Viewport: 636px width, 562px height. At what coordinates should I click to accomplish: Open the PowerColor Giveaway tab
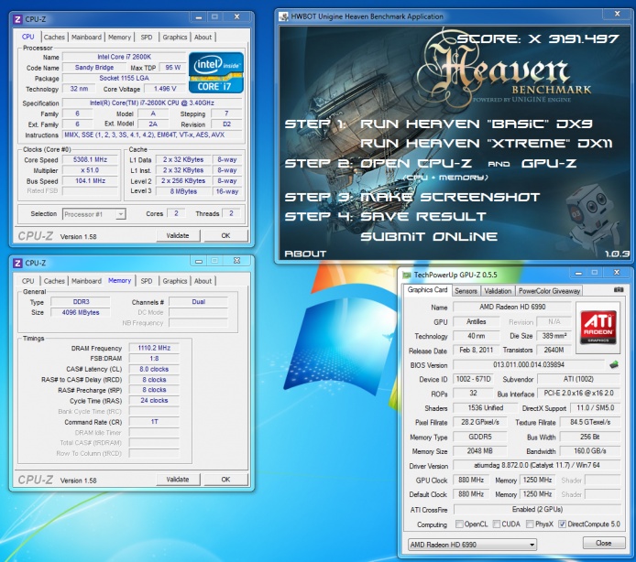click(x=549, y=290)
